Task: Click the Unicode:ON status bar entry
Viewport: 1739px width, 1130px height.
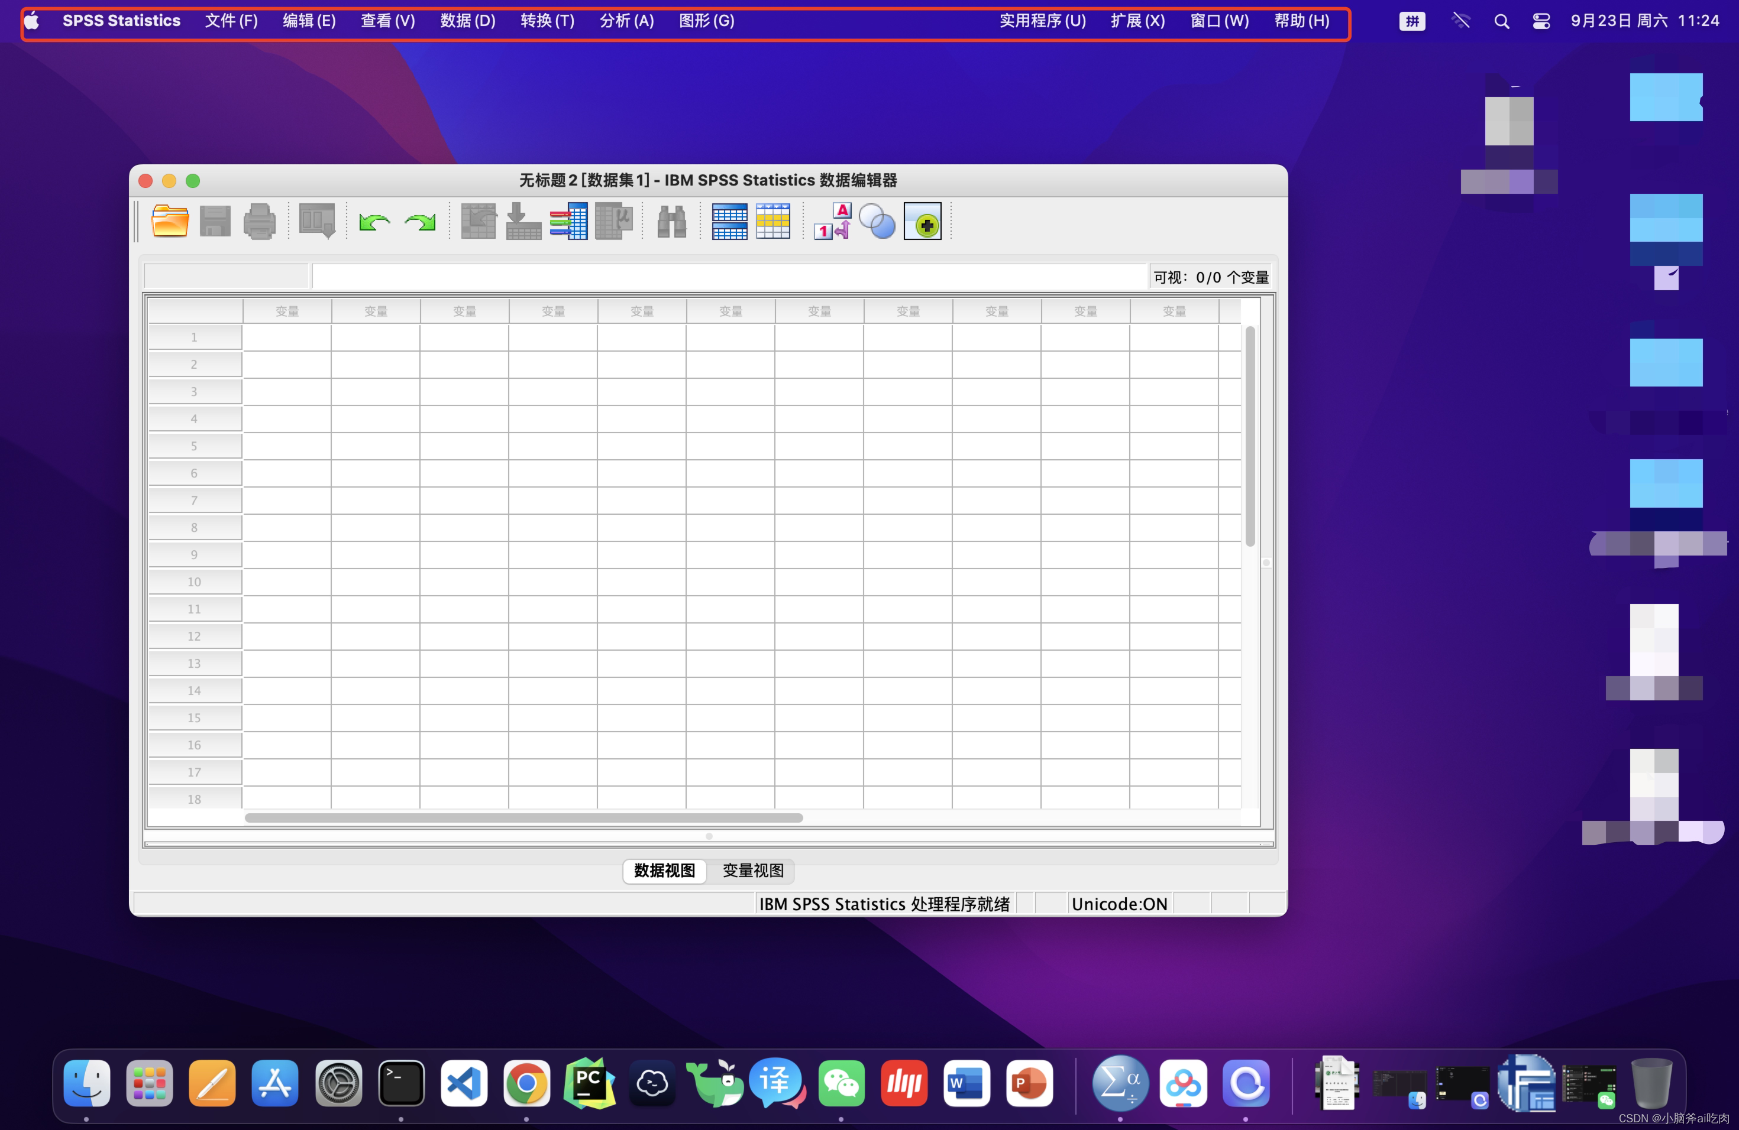Action: pyautogui.click(x=1119, y=904)
